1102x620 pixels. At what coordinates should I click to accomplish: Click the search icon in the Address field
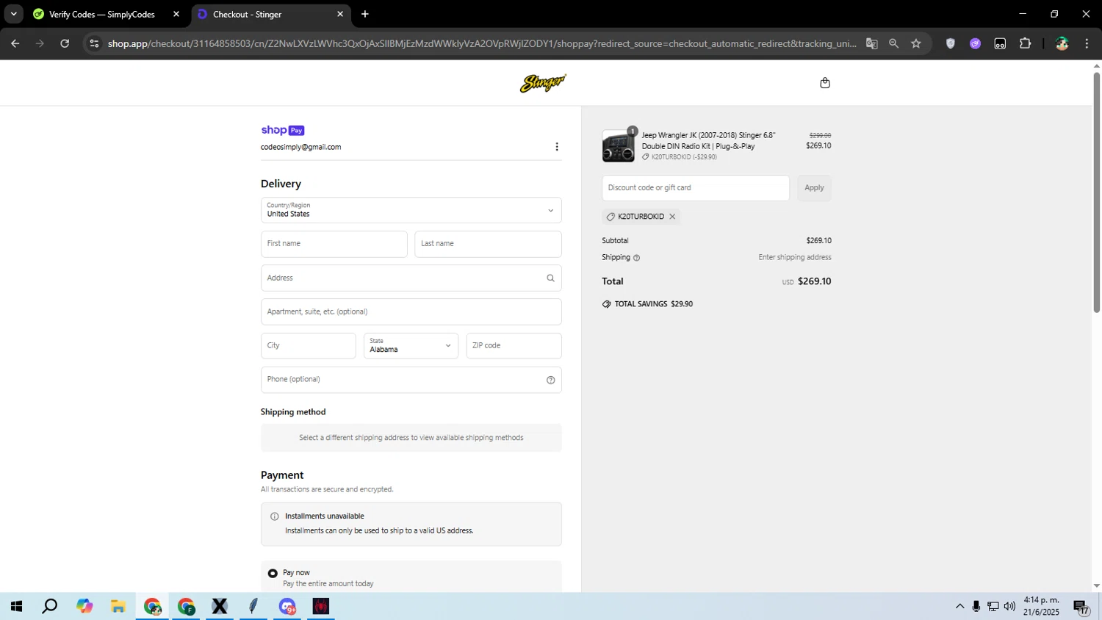tap(550, 278)
